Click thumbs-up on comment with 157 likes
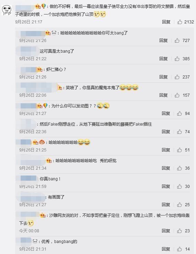 (x=177, y=95)
